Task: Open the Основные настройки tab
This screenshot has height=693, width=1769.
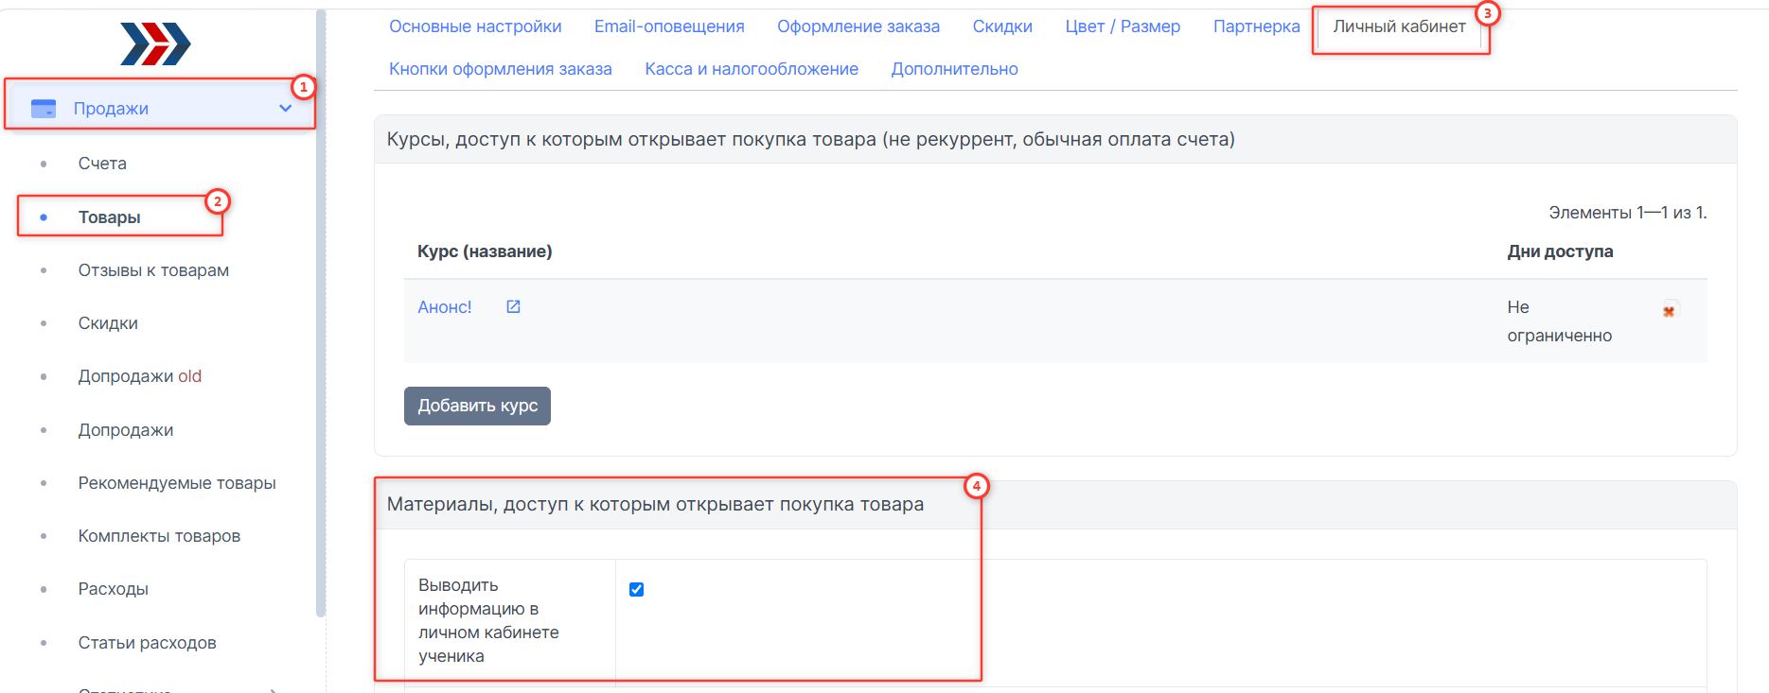Action: coord(475,26)
